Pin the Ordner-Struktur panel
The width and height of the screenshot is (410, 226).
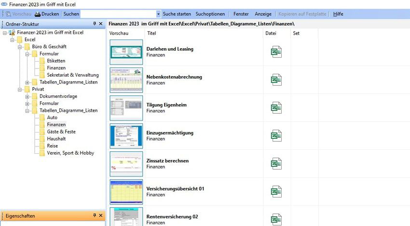(94, 24)
